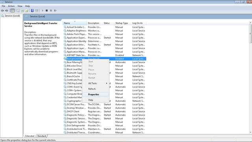Click the gear icon beside Adaptive Brightness
The image size is (252, 142).
(65, 31)
